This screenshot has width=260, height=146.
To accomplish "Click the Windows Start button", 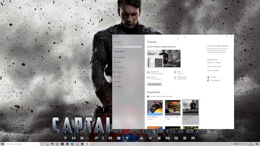I will [2, 144].
